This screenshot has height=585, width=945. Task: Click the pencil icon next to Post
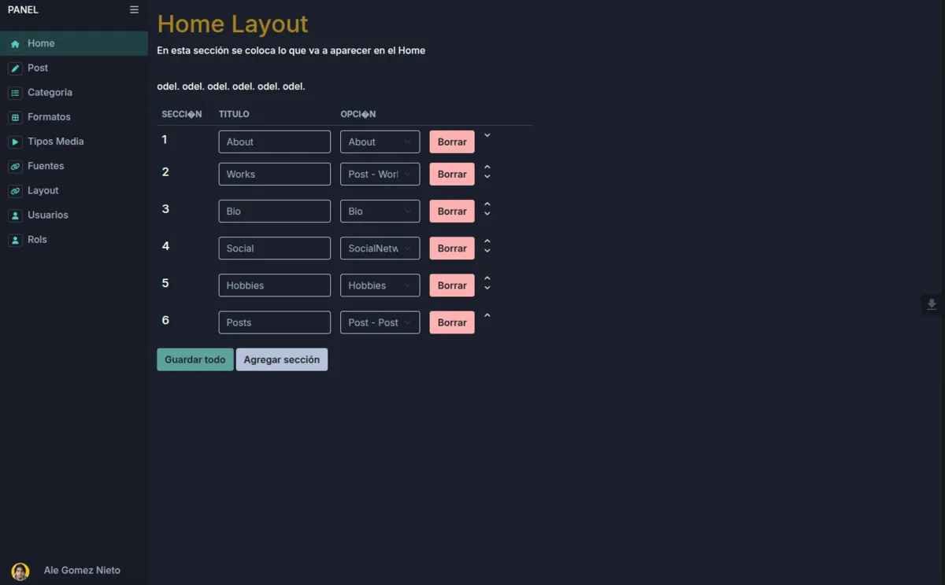[x=15, y=68]
